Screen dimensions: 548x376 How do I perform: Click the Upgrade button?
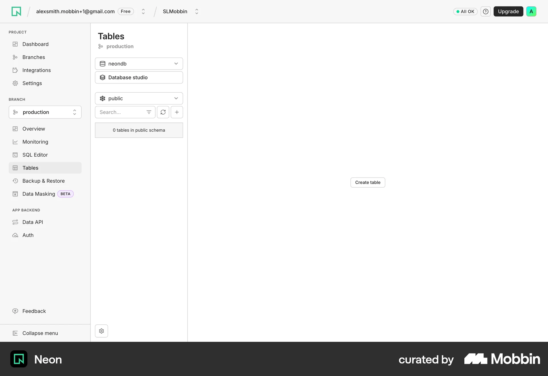tap(508, 11)
